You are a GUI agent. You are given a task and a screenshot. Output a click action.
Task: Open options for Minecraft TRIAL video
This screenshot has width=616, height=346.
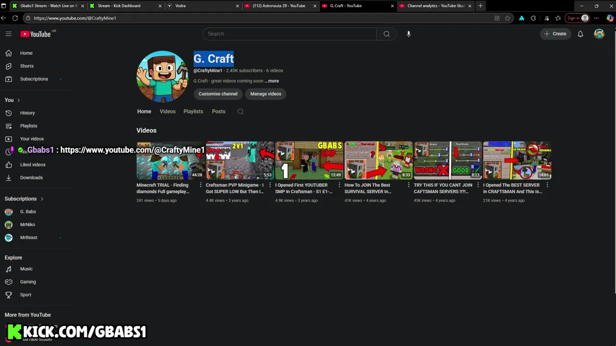[201, 185]
